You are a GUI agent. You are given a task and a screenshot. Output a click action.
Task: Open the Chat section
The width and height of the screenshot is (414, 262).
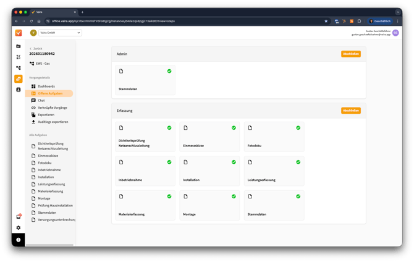click(x=41, y=100)
